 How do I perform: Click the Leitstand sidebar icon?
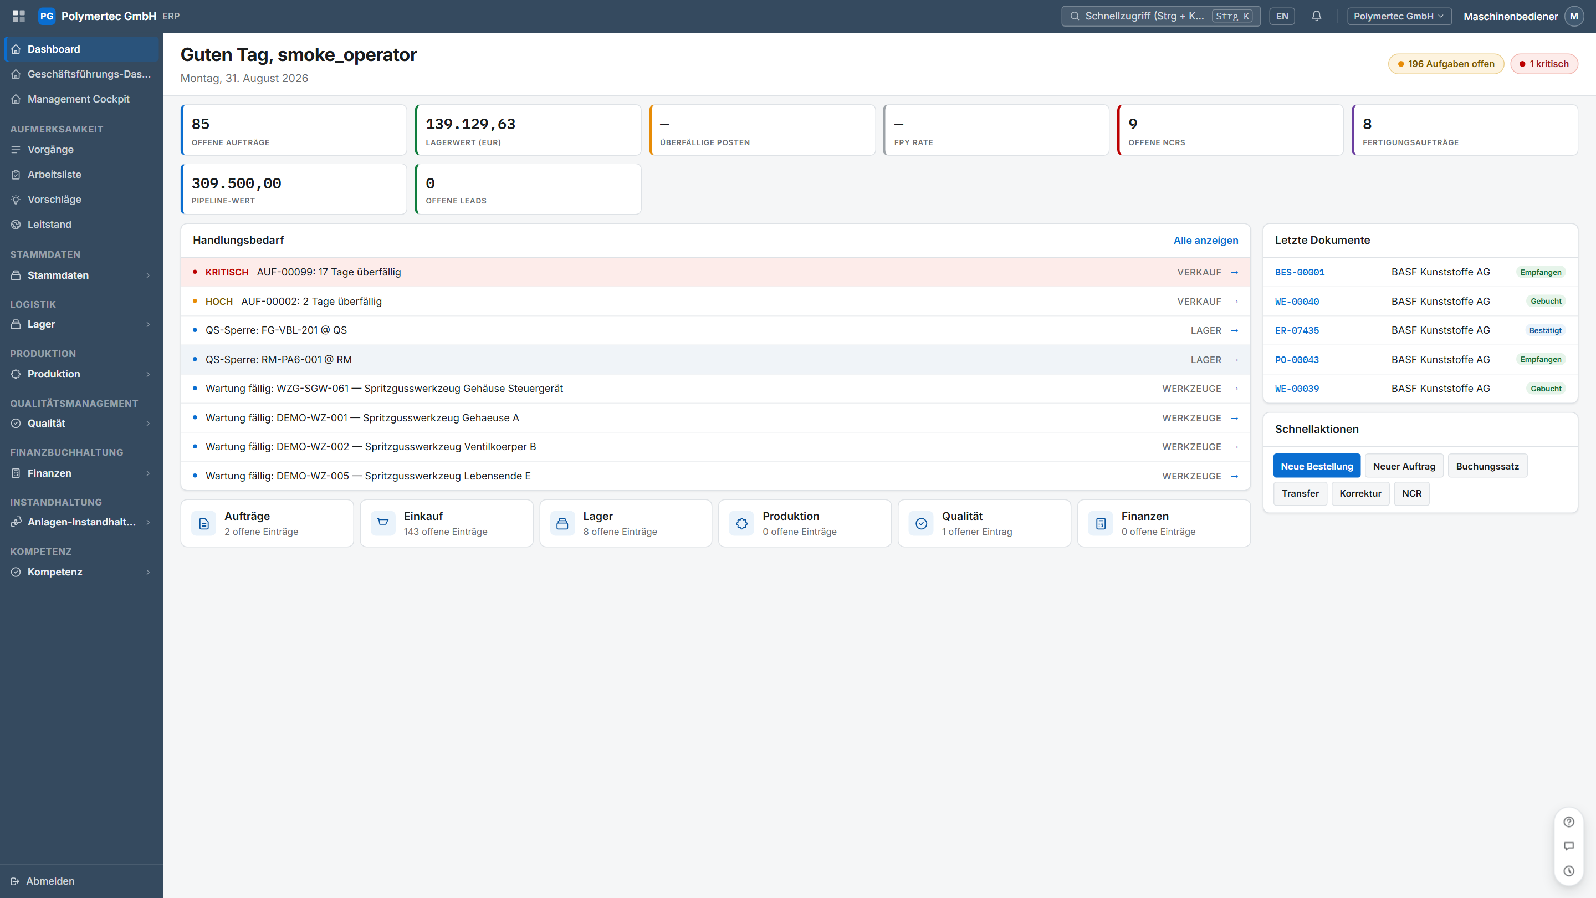[x=16, y=225]
